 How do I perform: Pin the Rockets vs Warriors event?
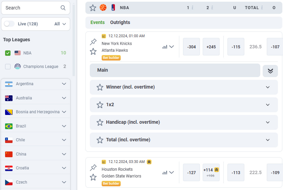point(93,167)
